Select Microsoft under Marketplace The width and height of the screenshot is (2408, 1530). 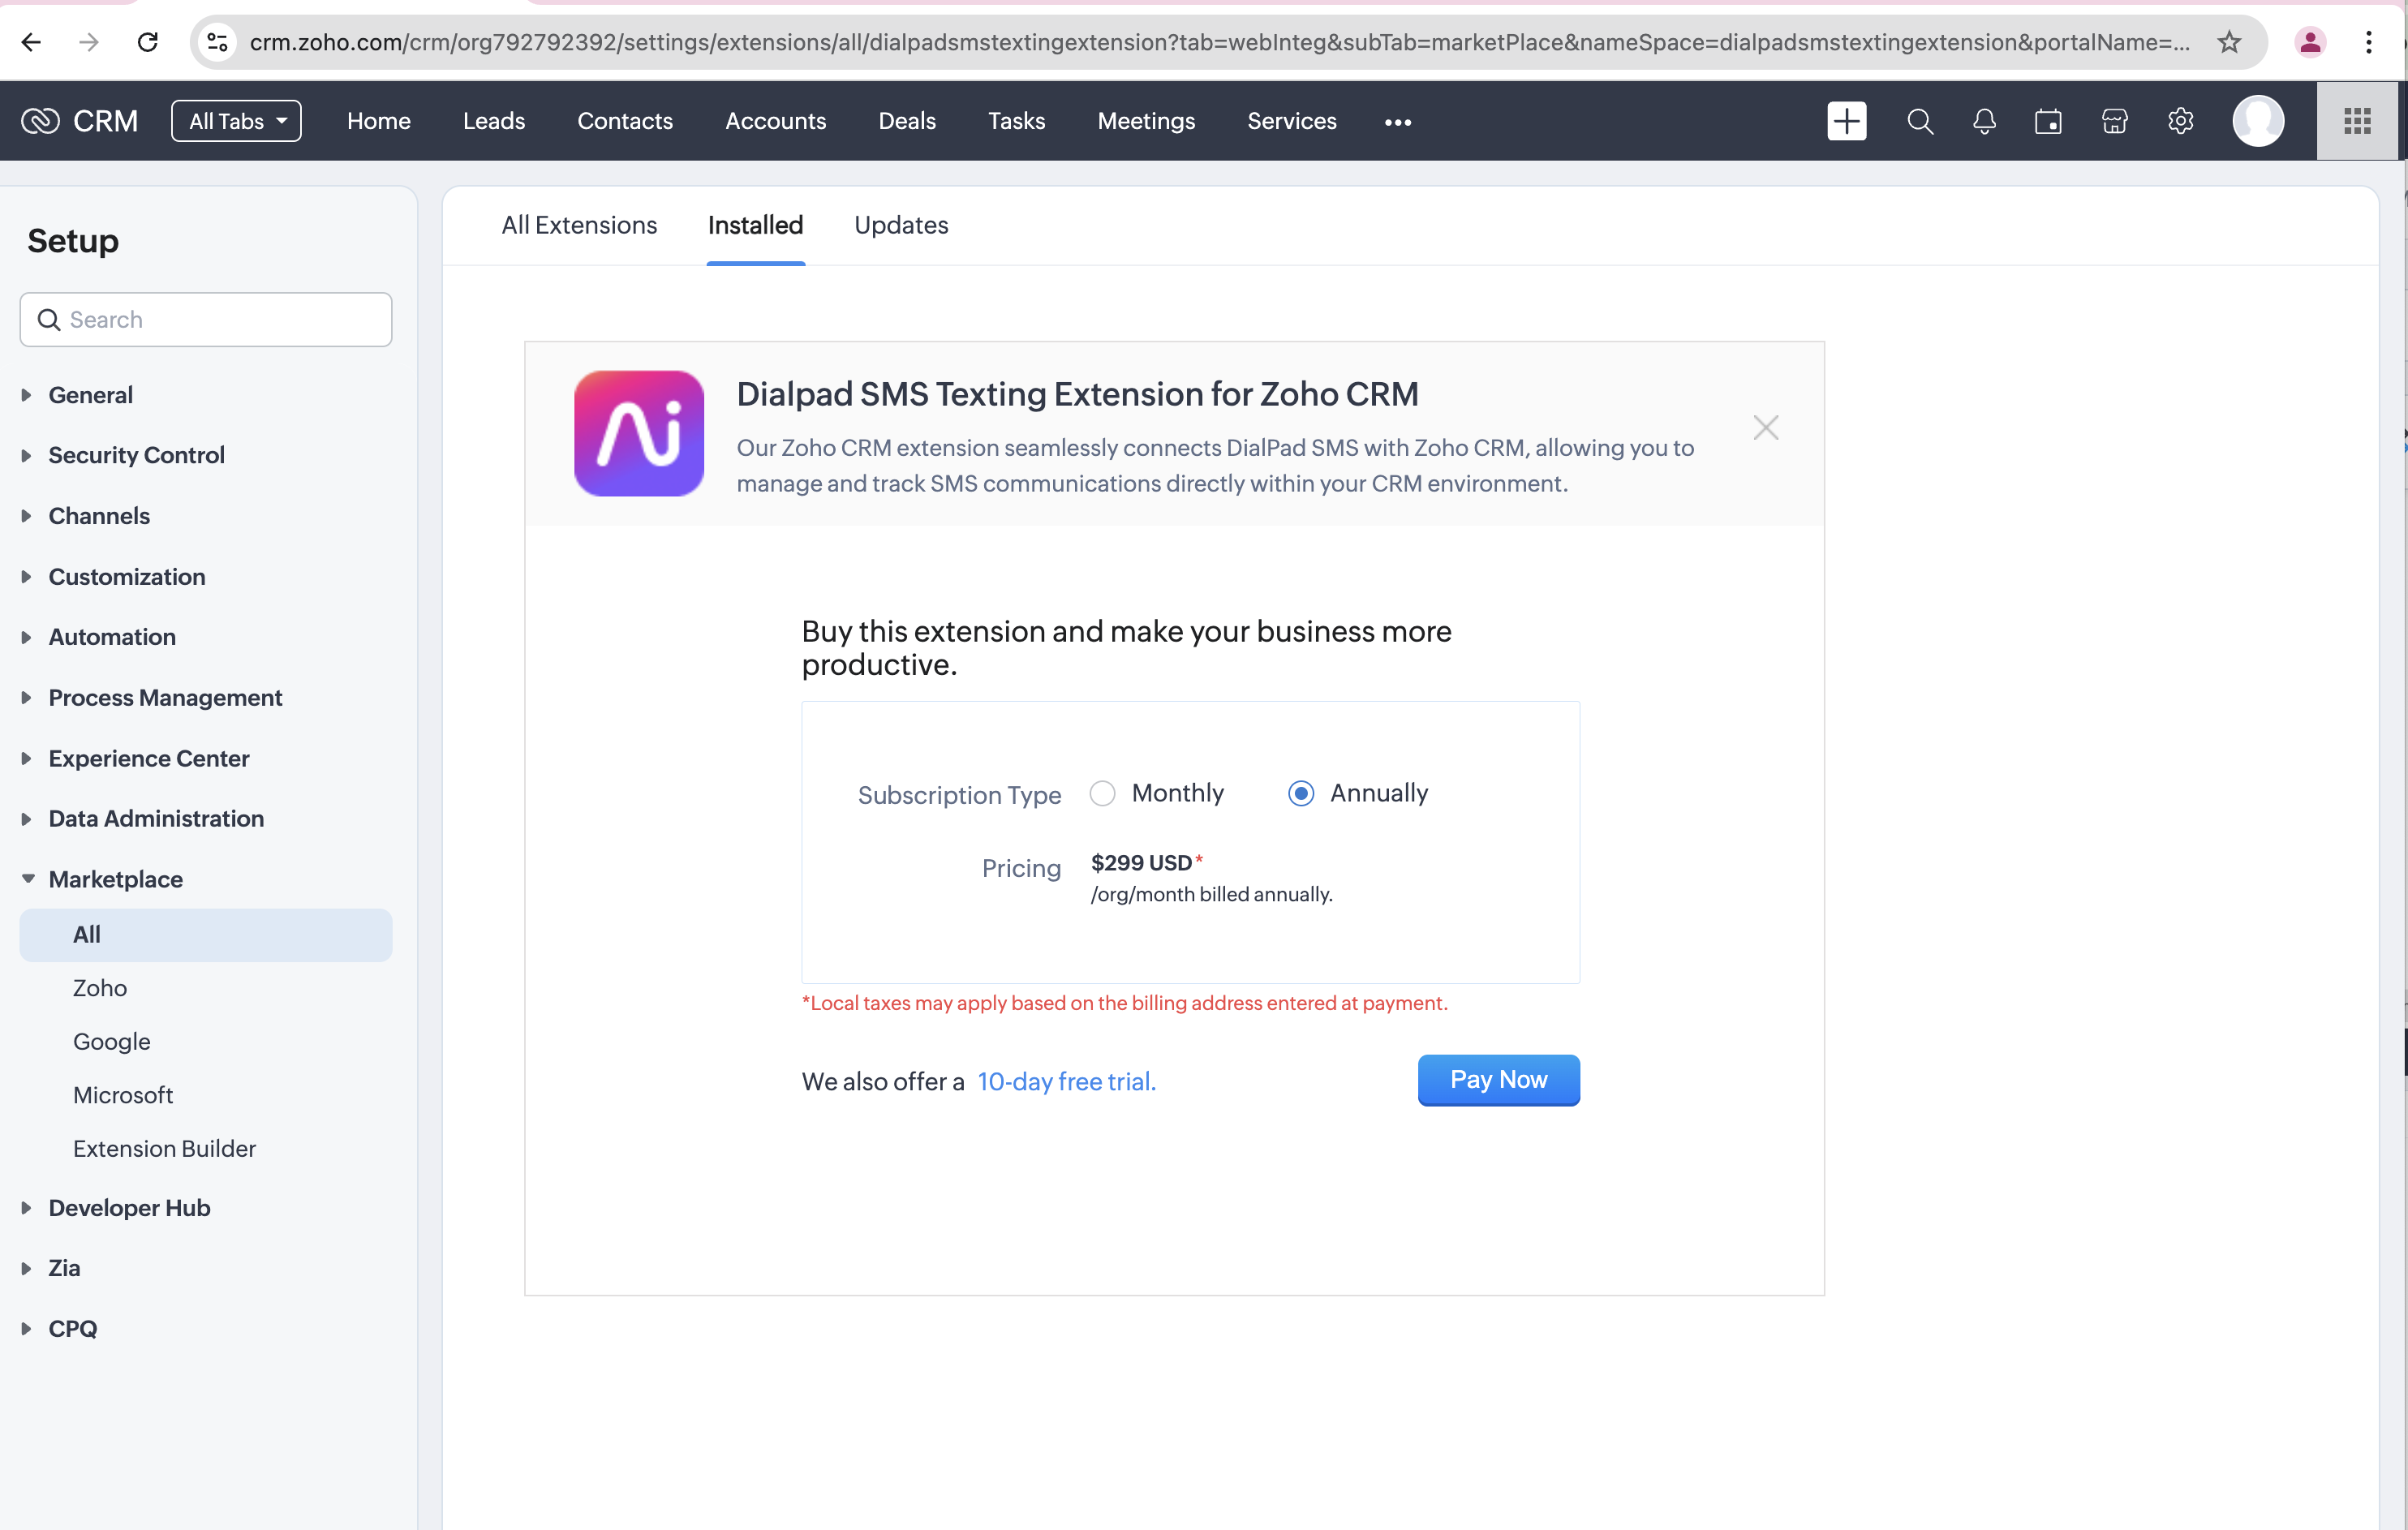point(123,1095)
